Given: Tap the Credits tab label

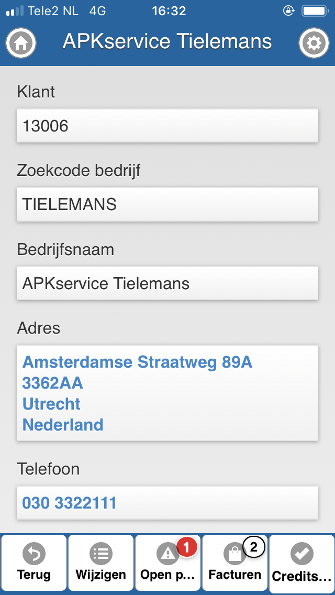Looking at the screenshot, I should (302, 576).
